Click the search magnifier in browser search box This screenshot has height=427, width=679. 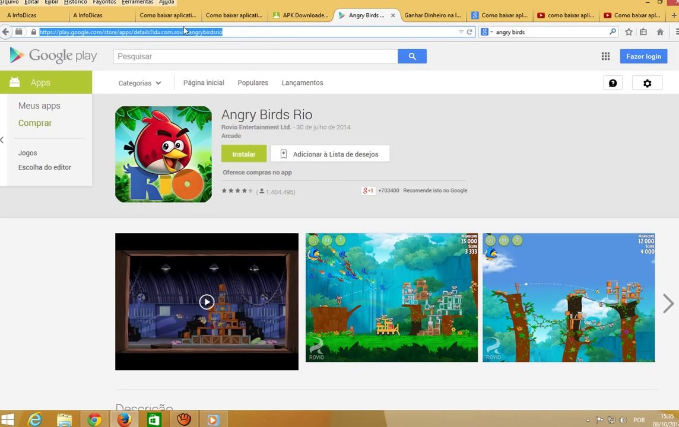click(x=613, y=31)
